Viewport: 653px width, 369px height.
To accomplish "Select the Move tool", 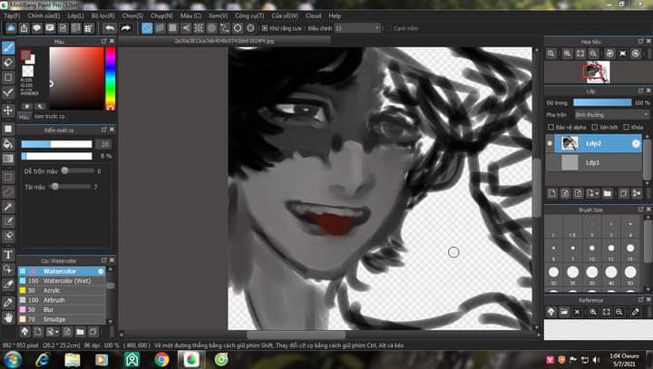I will (x=8, y=111).
